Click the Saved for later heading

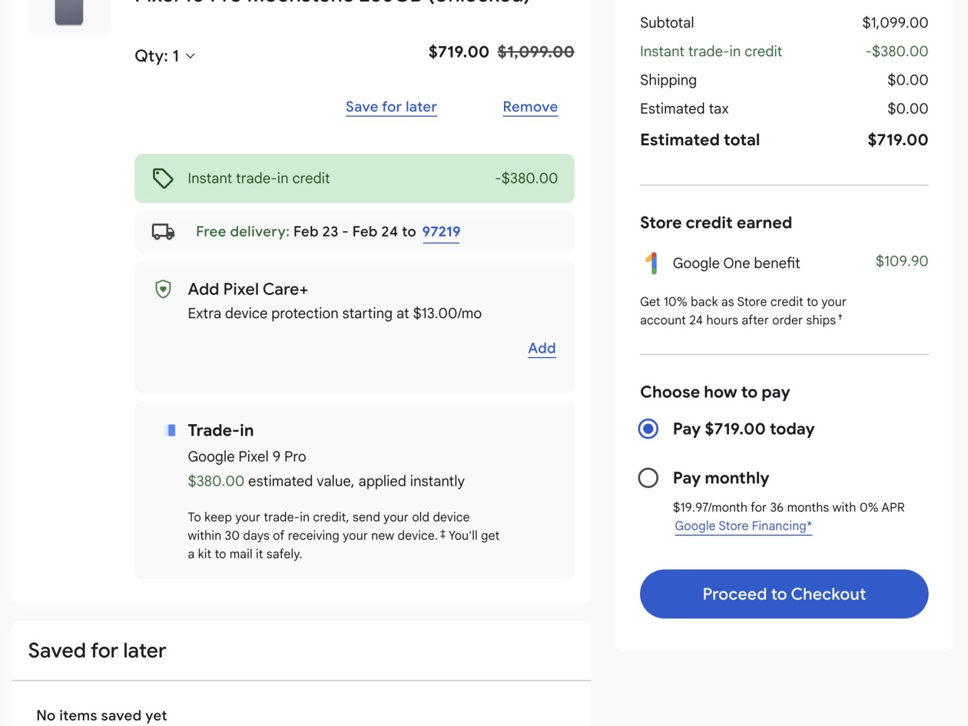pyautogui.click(x=97, y=650)
